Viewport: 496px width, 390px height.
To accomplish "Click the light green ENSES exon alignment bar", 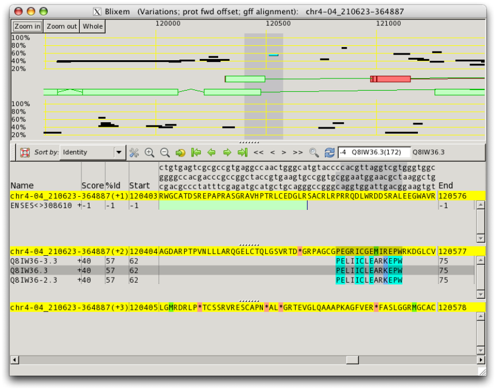I will coord(233,206).
